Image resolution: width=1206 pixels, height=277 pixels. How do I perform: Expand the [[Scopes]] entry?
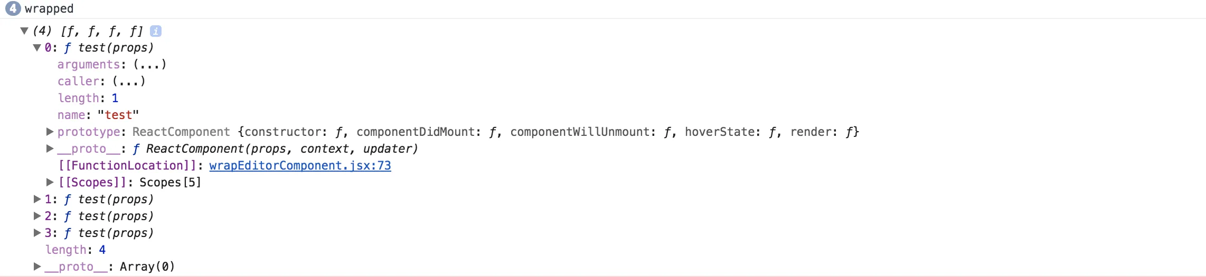[x=50, y=182]
